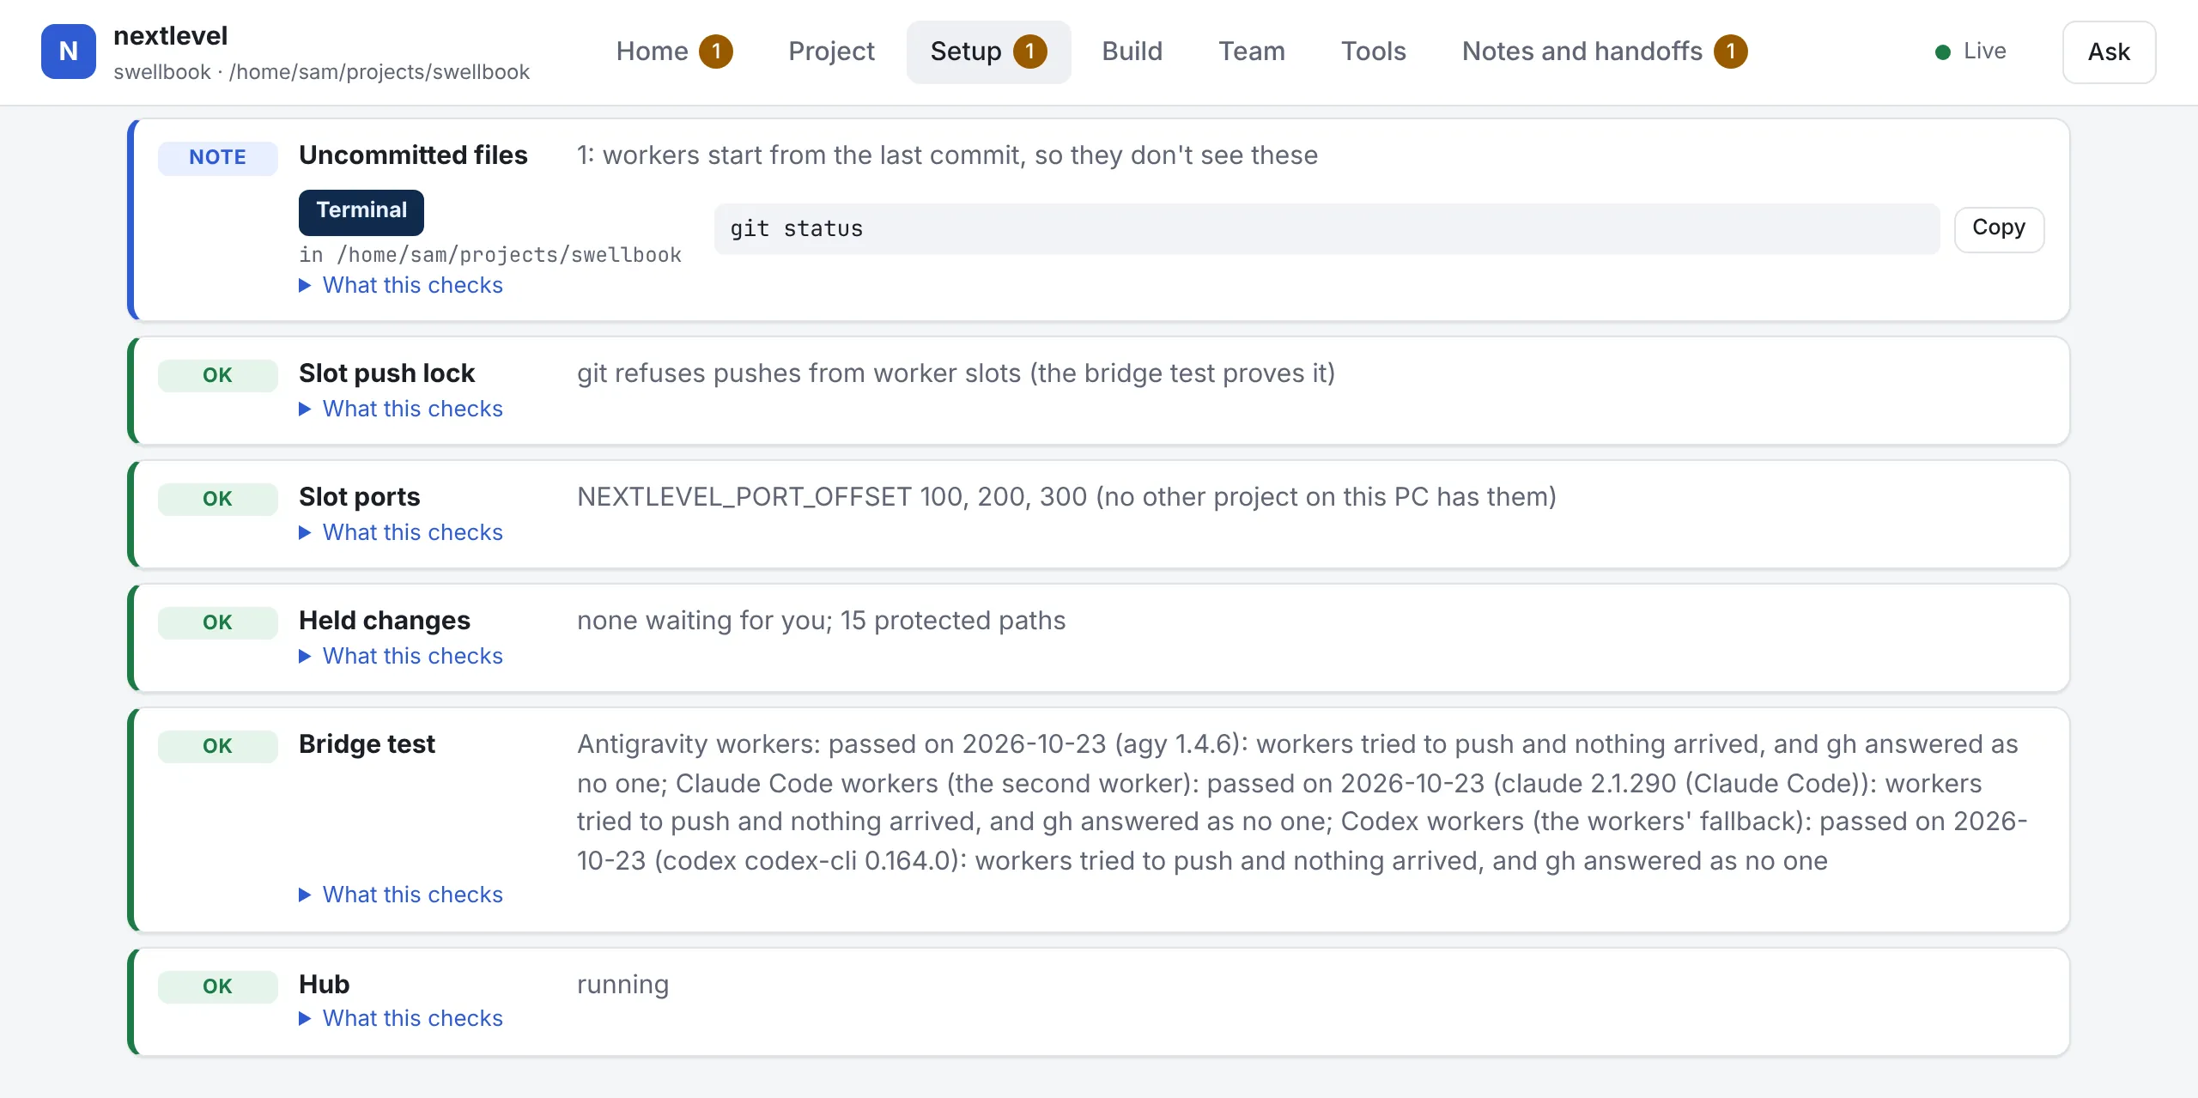Click the Antigravity workers bridge test description
The height and width of the screenshot is (1098, 2198).
(1302, 803)
